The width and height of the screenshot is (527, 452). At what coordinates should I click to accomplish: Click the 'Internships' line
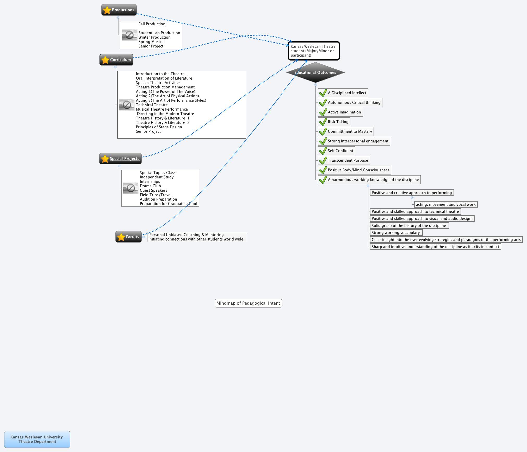[x=150, y=182]
